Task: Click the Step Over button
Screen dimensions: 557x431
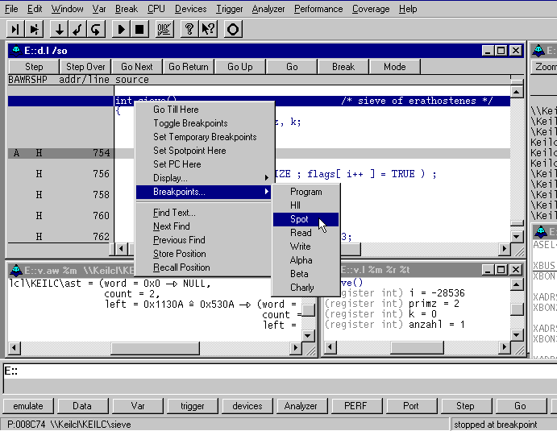Action: pos(85,67)
